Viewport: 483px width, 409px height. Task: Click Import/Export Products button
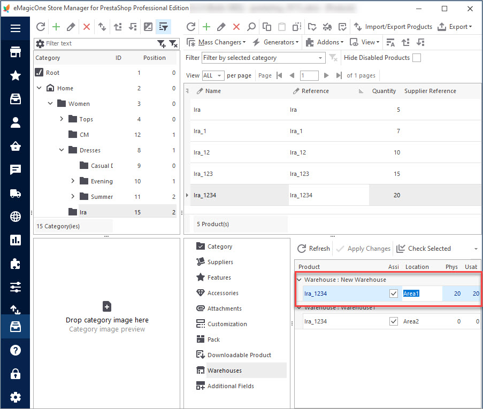(x=393, y=27)
